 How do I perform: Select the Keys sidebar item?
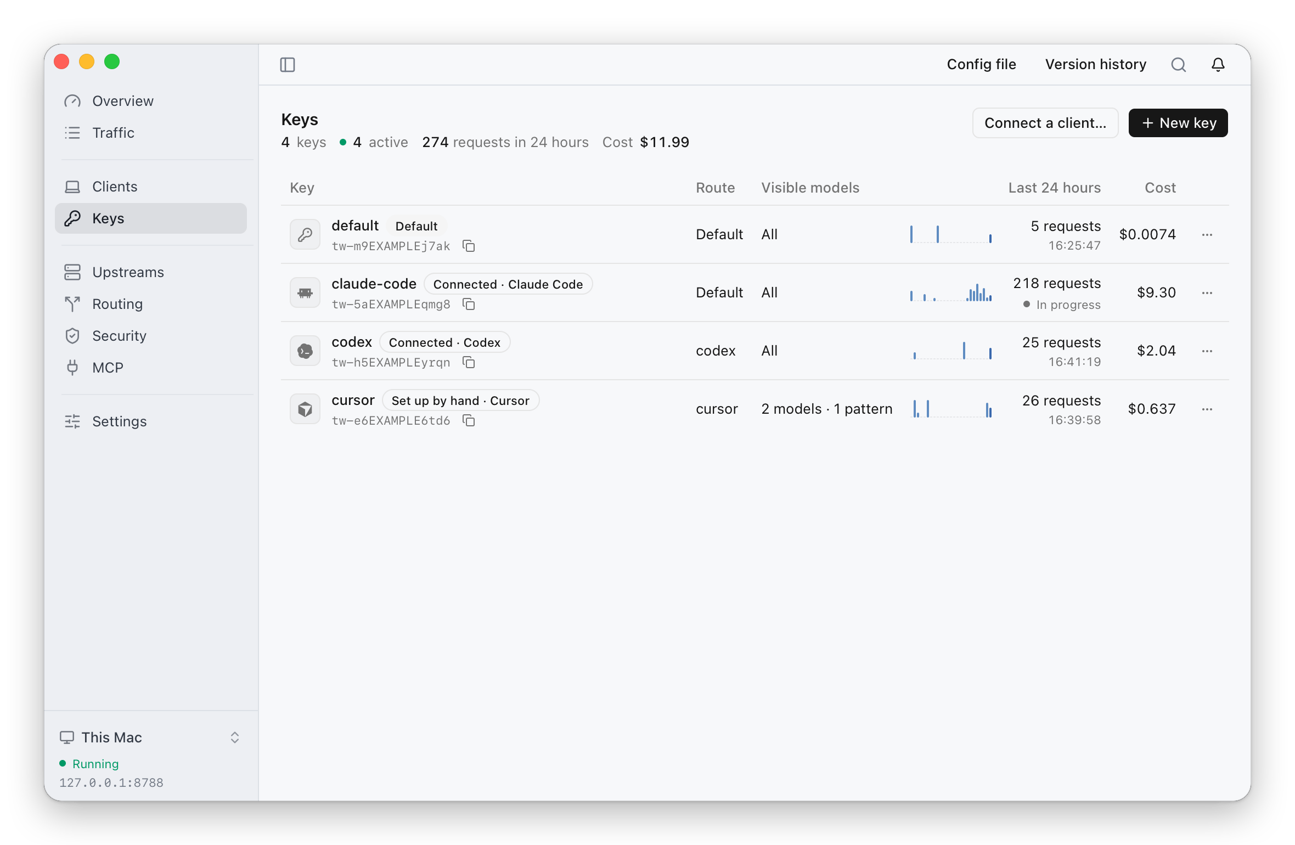point(151,218)
